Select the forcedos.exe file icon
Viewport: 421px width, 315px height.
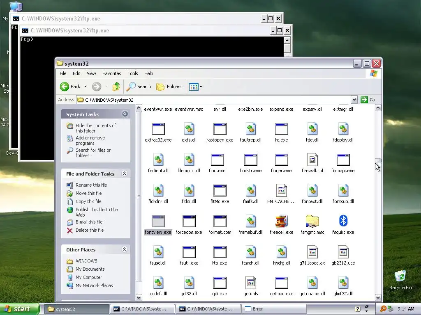[x=189, y=221]
